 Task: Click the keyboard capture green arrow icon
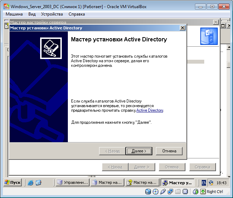click(x=203, y=192)
